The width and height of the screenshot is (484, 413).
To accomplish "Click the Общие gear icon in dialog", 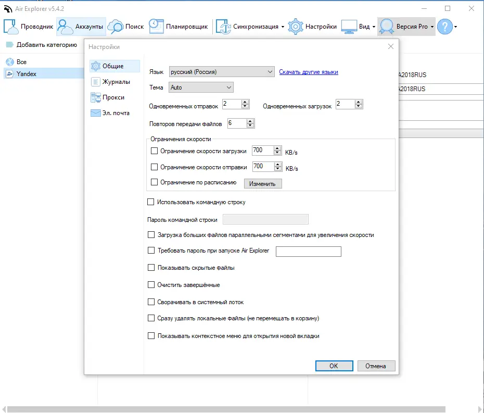I will tap(96, 66).
